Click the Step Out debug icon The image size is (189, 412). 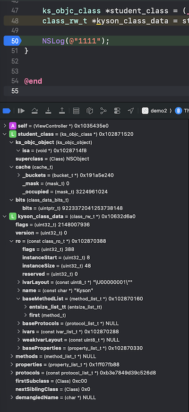click(x=62, y=111)
